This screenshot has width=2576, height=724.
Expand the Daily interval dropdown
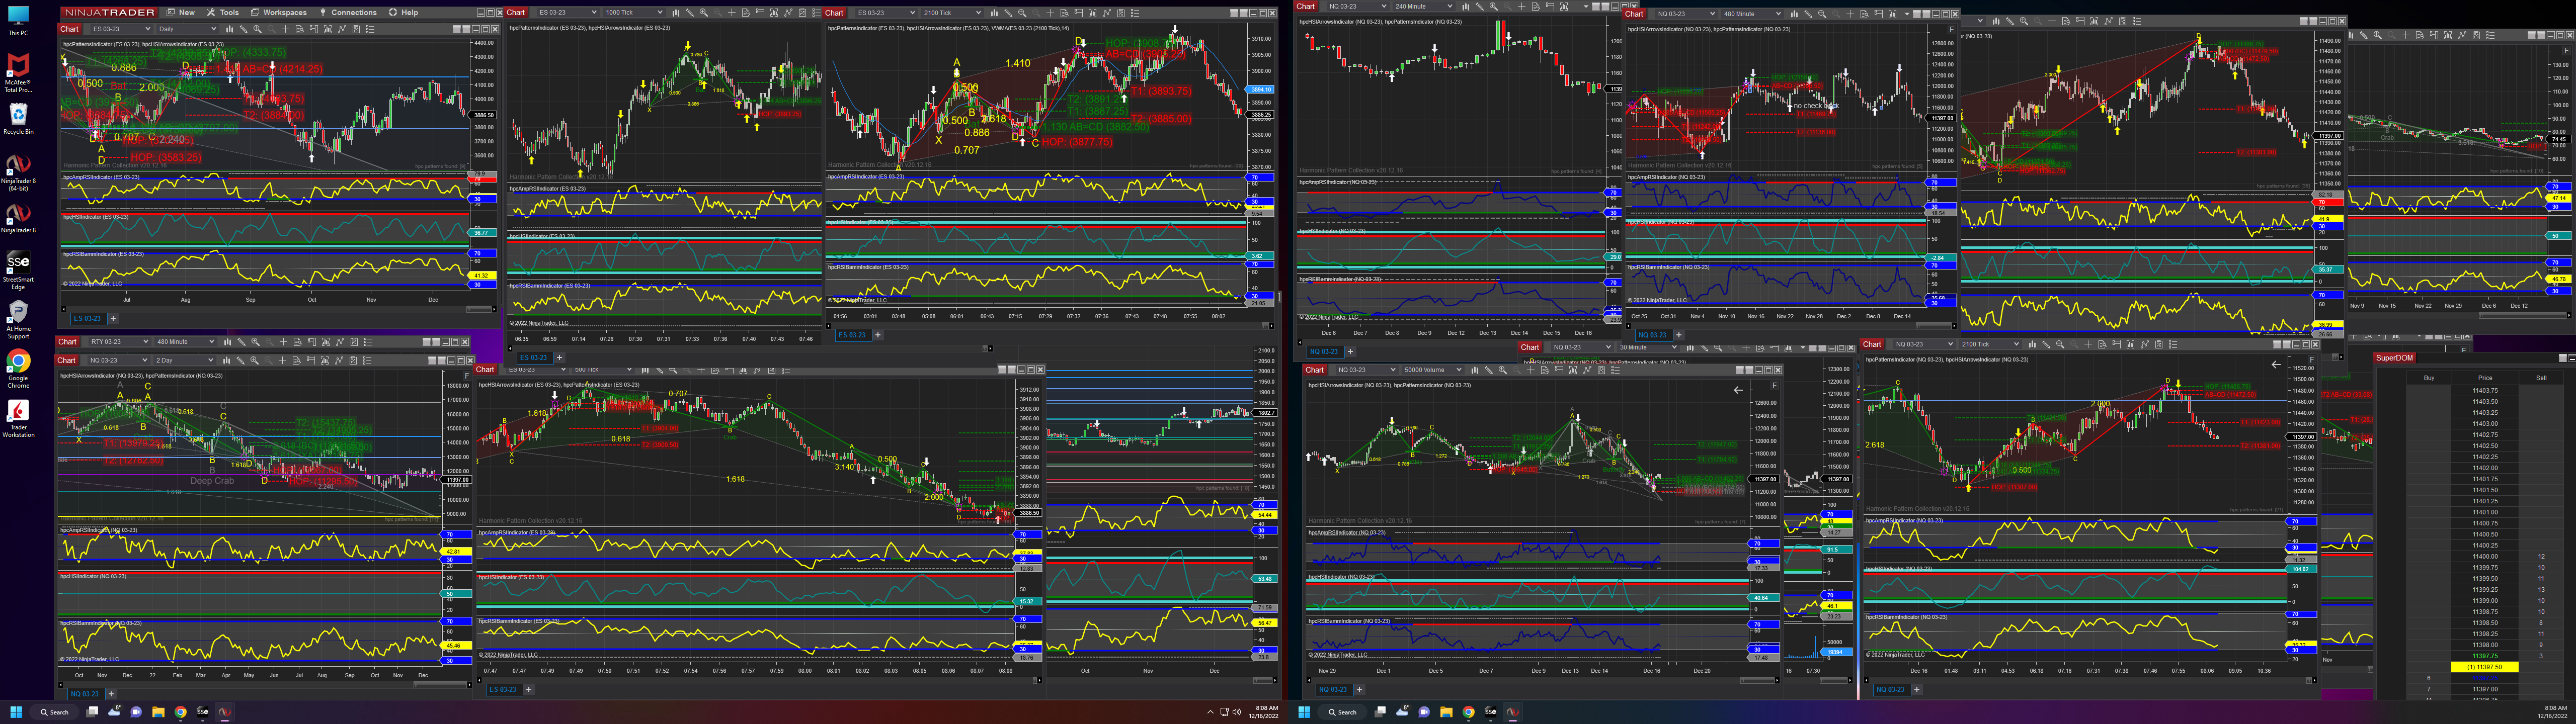point(188,29)
